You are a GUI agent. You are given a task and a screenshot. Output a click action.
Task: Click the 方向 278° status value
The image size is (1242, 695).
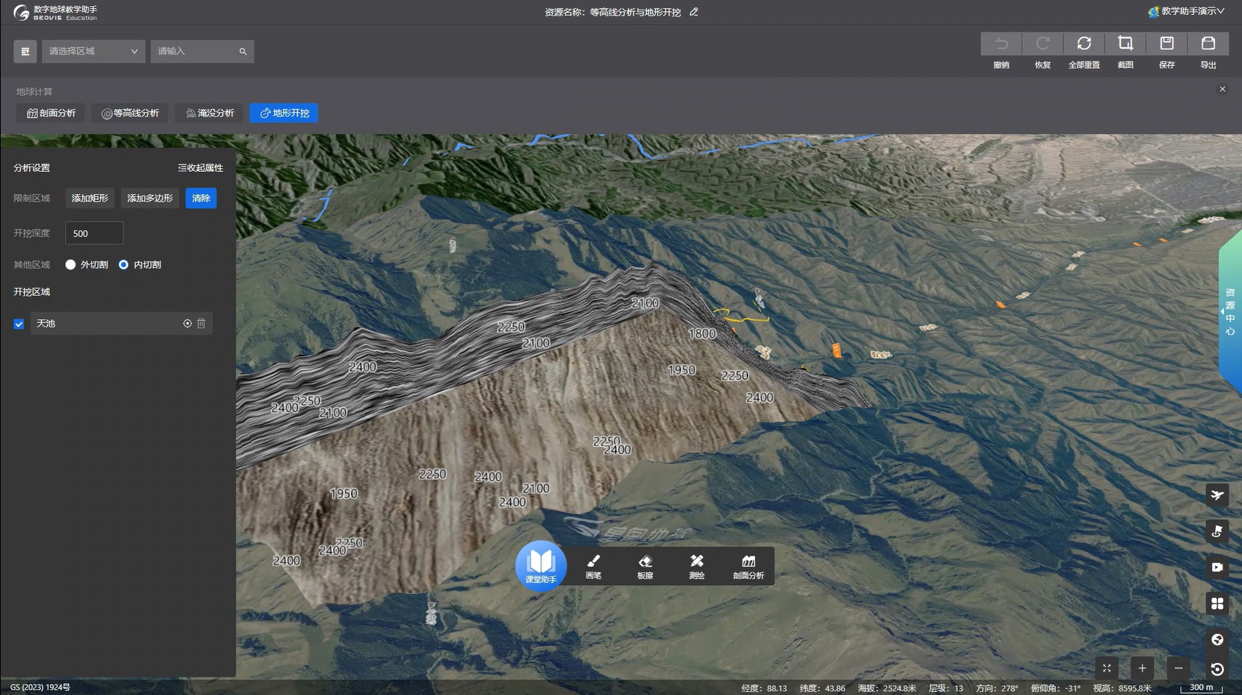tap(997, 688)
